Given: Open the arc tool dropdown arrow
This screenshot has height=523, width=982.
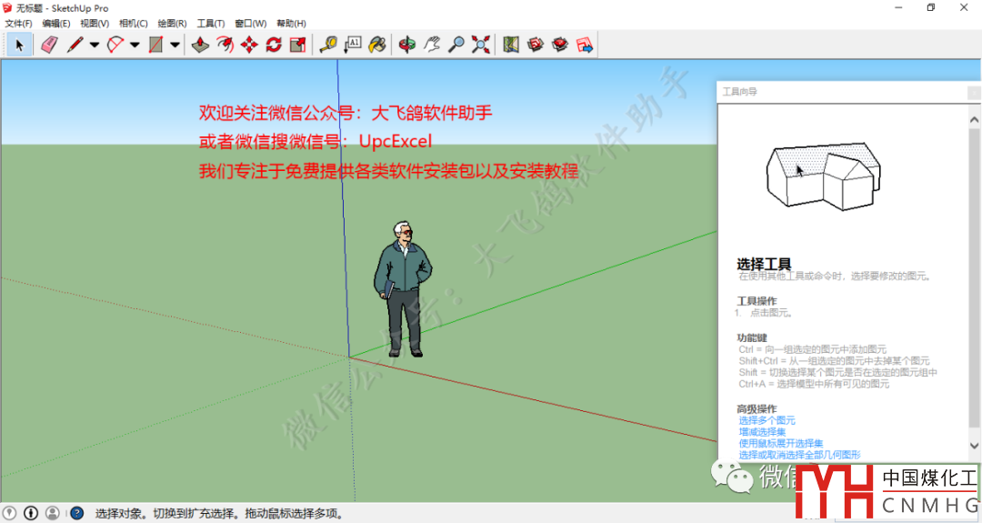Looking at the screenshot, I should click(135, 45).
